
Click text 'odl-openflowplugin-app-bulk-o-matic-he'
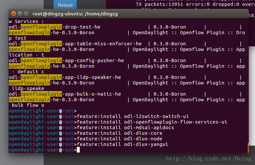pos(65,94)
